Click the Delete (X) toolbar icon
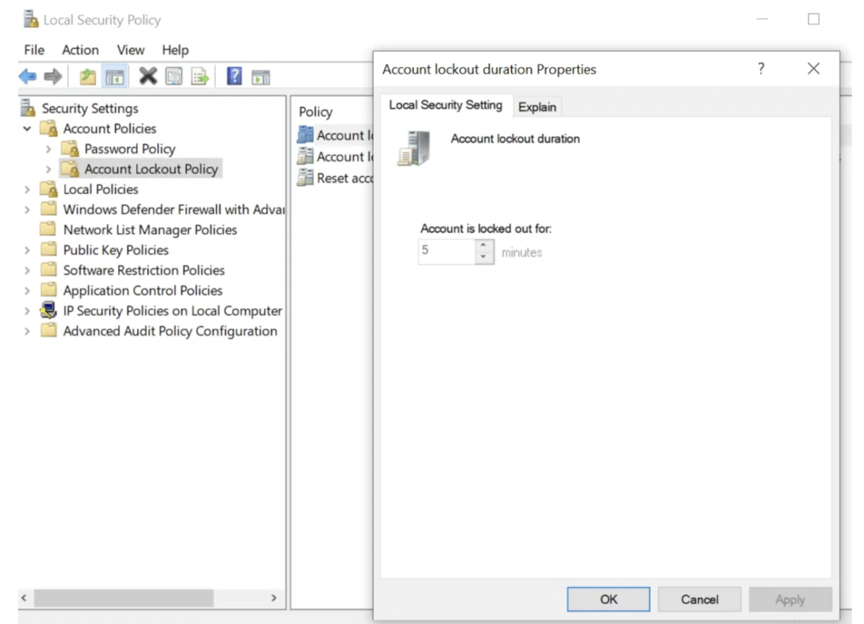This screenshot has height=624, width=864. coord(148,75)
